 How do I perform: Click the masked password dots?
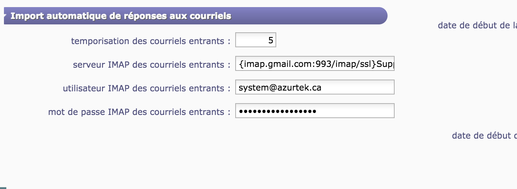[277, 111]
